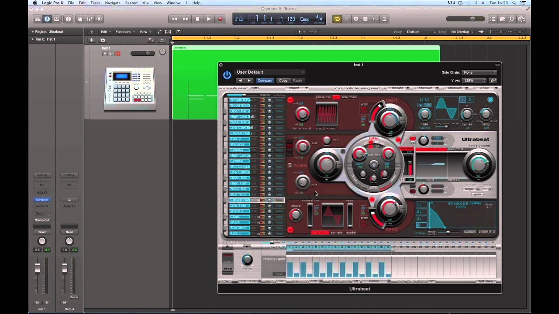
Task: Click the Ultrabeat plugin power button
Action: coord(227,75)
